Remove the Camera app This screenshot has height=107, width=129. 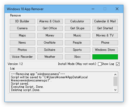click(x=23, y=28)
